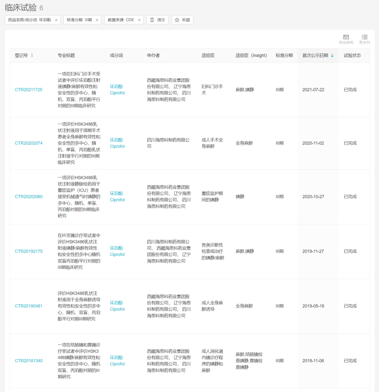Viewport: 379px width, 392px height.
Task: Click 环泊酚 Ciprofol link in CTR20190481 row
Action: coord(117,306)
